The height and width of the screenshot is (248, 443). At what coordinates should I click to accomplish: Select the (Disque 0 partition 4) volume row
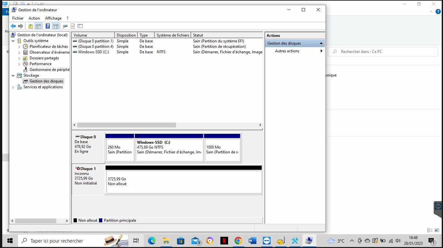pos(167,47)
